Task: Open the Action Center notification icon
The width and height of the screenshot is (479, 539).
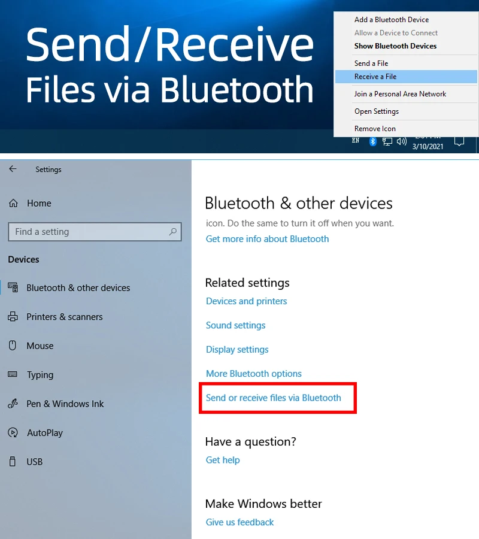Action: click(459, 141)
